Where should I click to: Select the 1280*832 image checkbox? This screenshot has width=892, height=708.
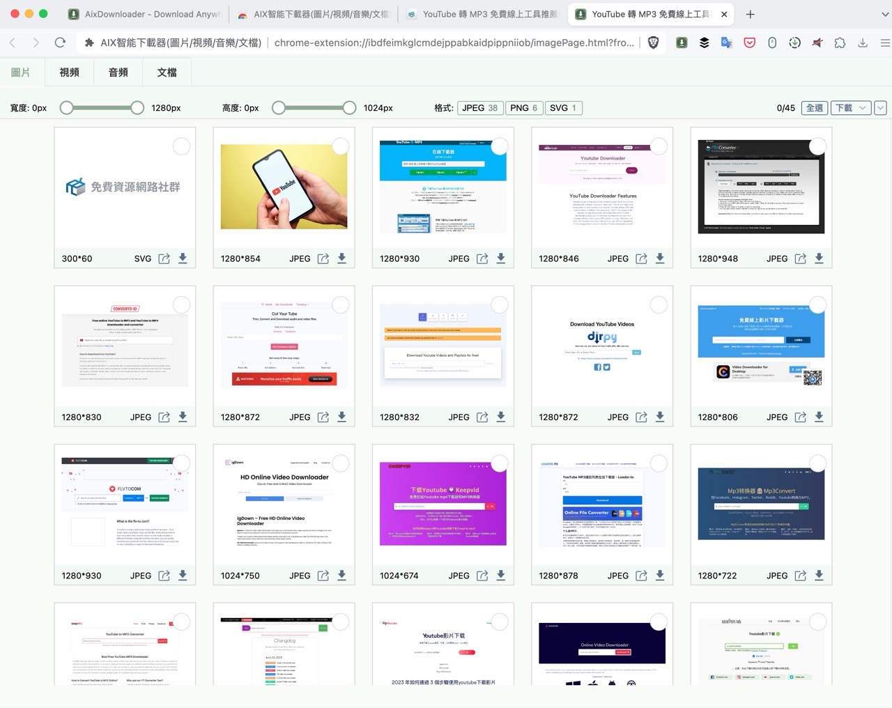pyautogui.click(x=500, y=305)
